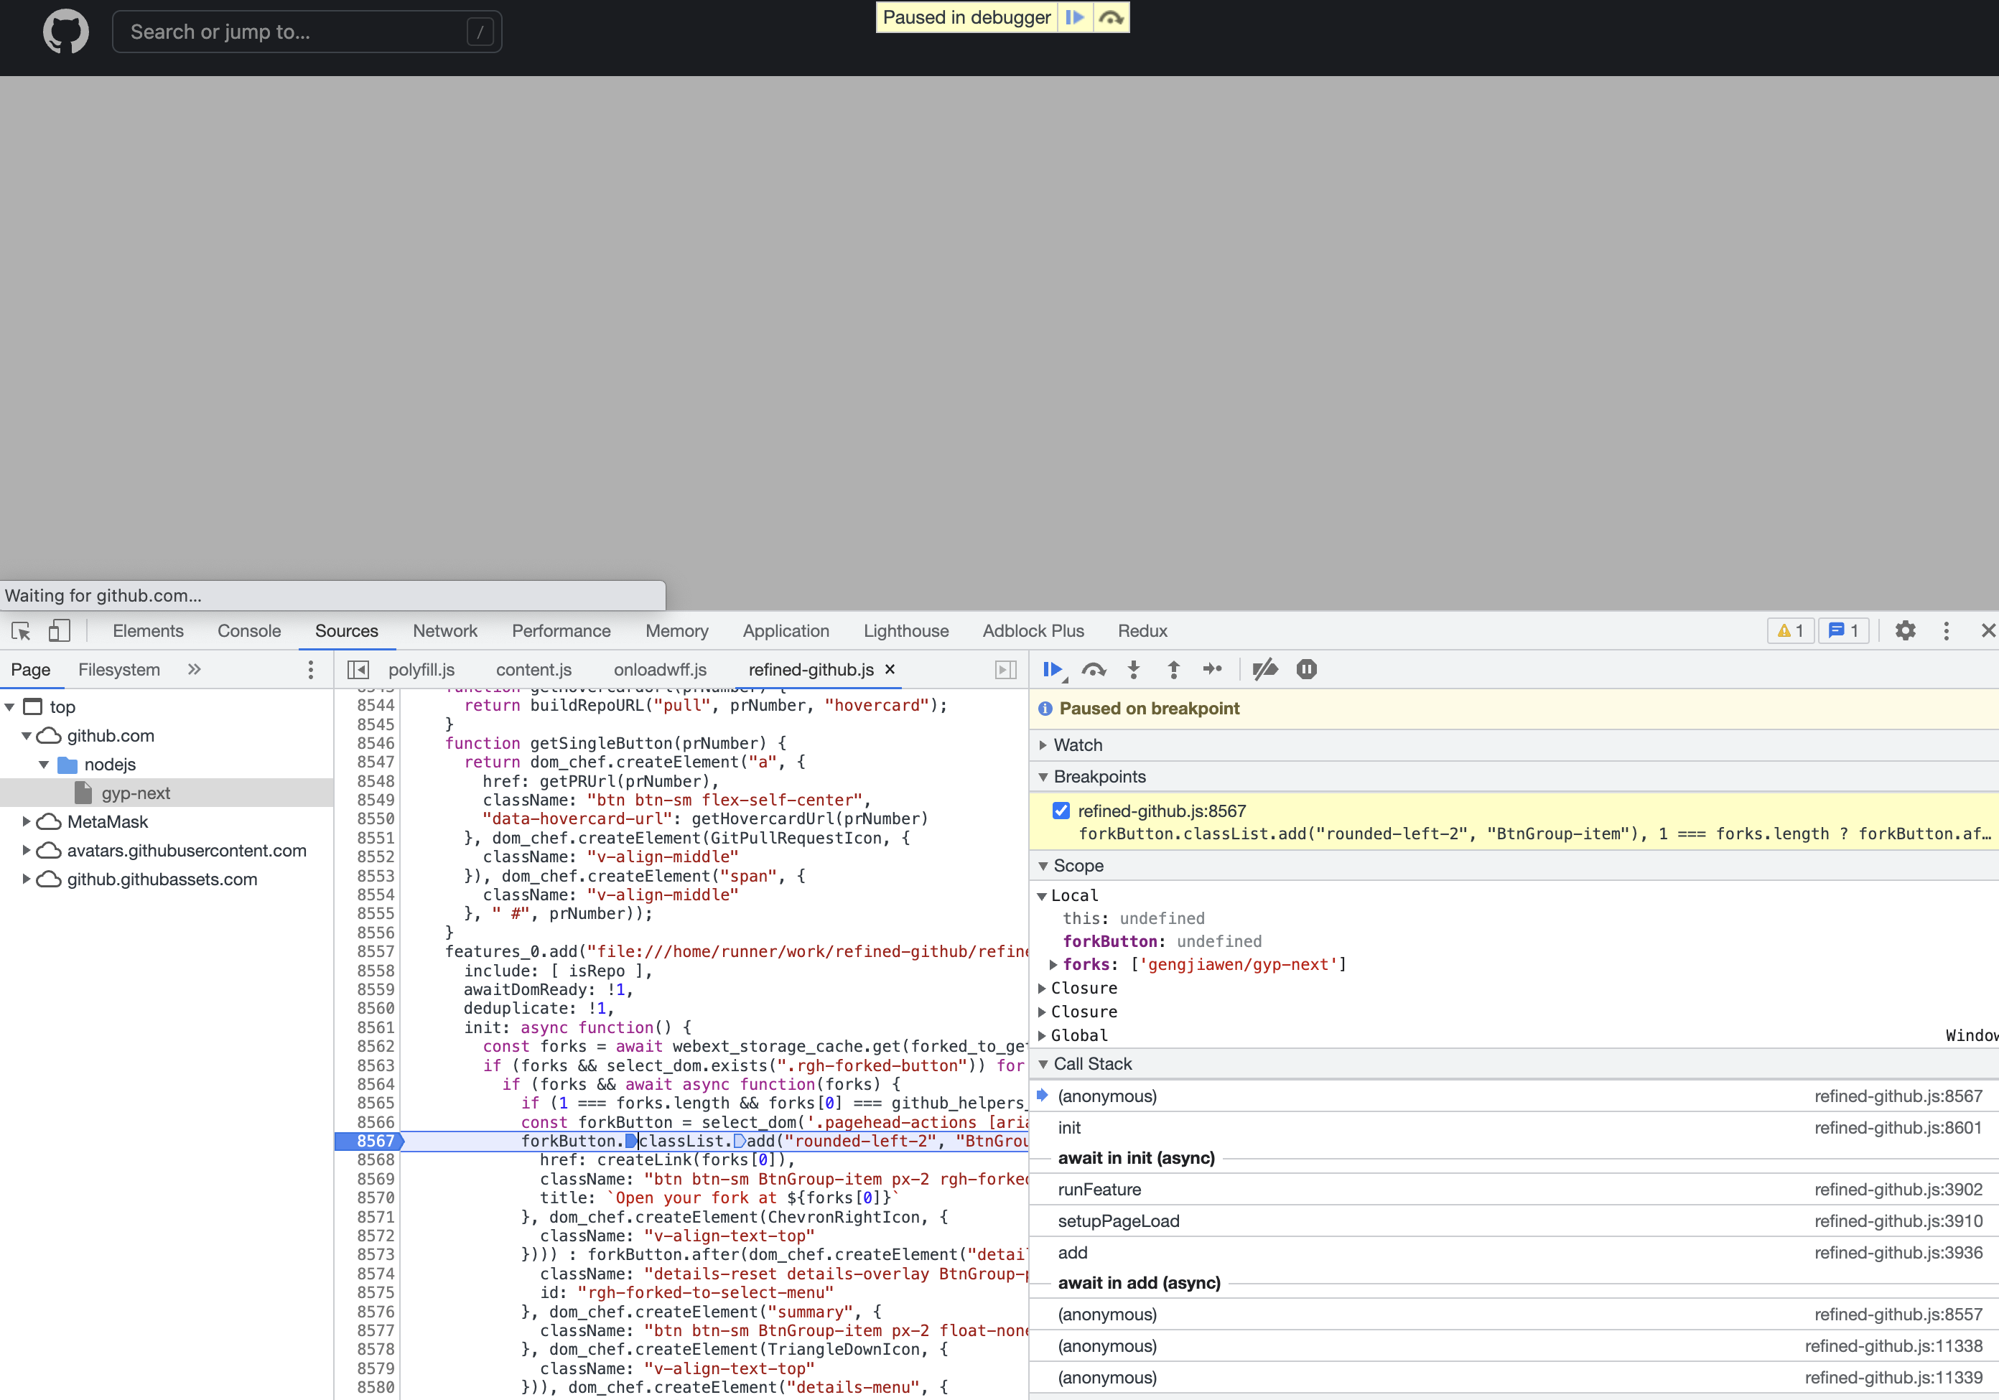Toggle pause on exceptions

[1307, 670]
